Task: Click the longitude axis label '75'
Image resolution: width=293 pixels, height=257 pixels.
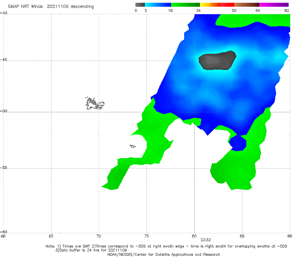Action: point(146,236)
